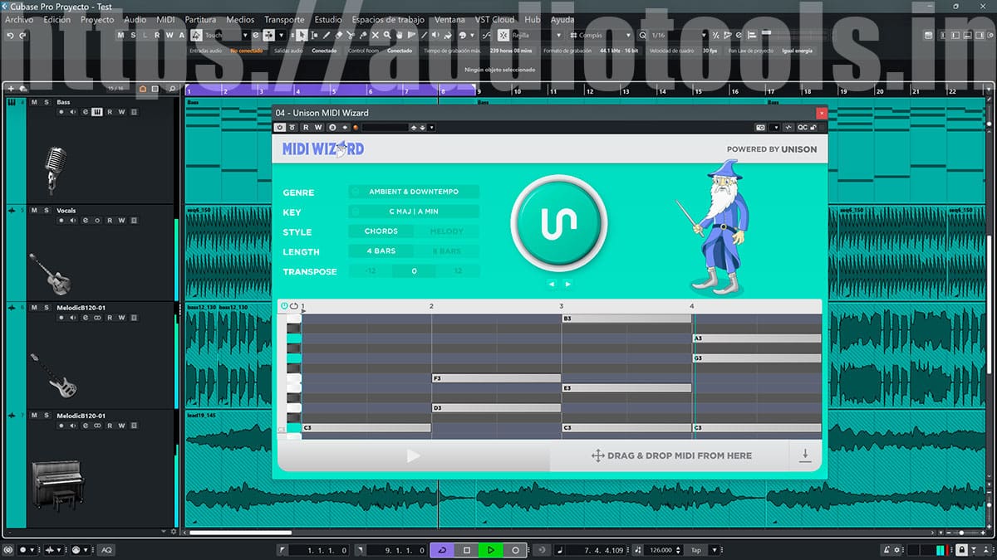
Task: Open the Transporte menu
Action: tap(284, 19)
